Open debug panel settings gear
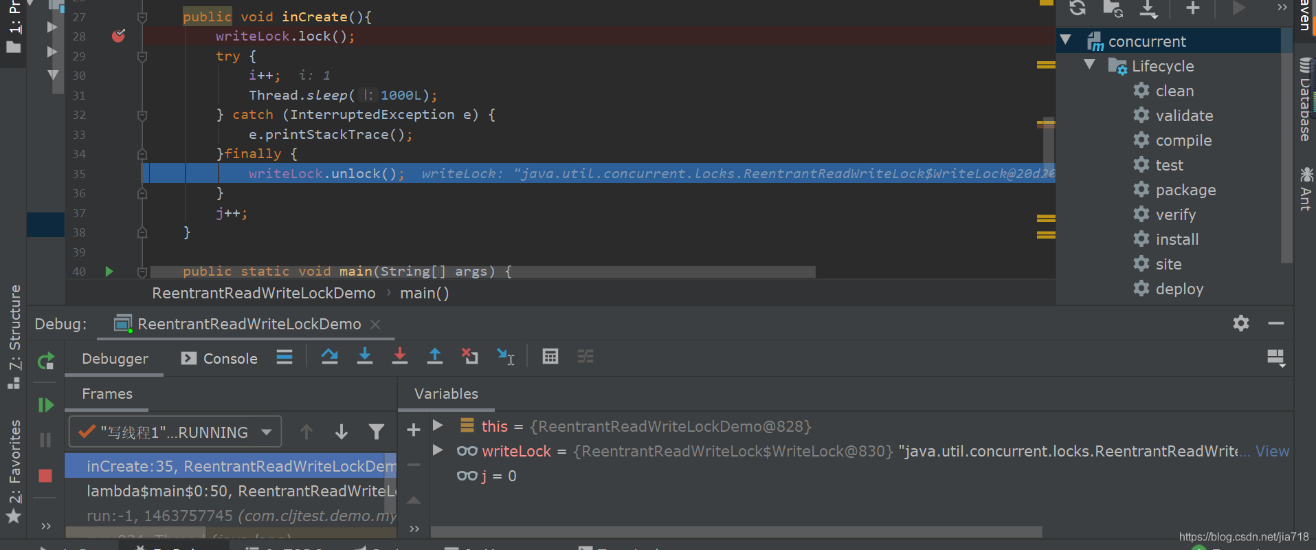Image resolution: width=1316 pixels, height=550 pixels. click(x=1241, y=323)
